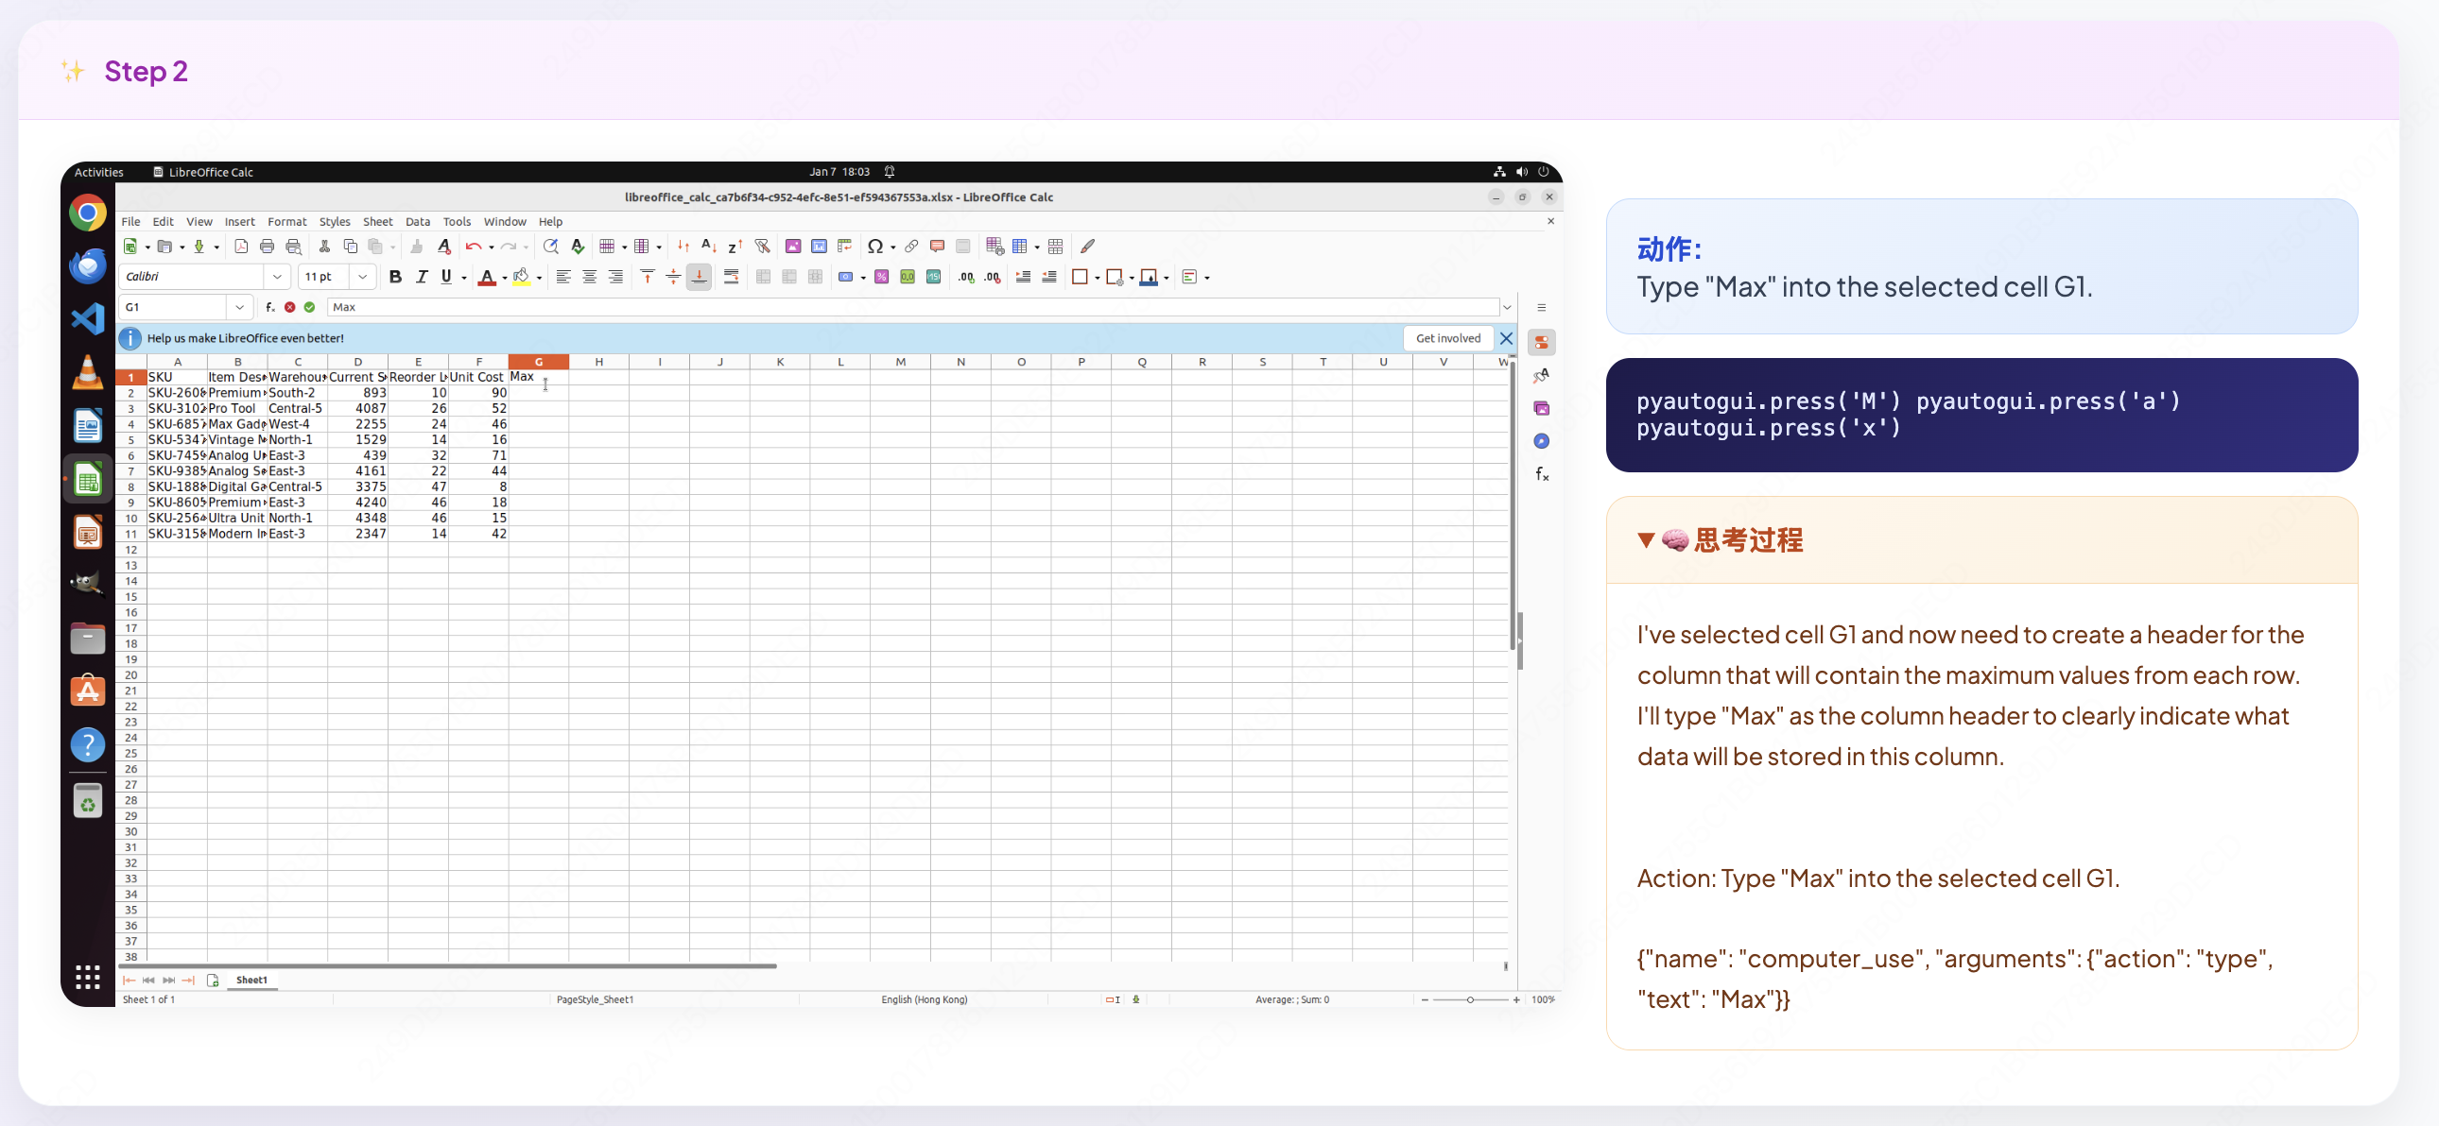2439x1126 pixels.
Task: Expand the Name Box G1 dropdown
Action: click(239, 307)
